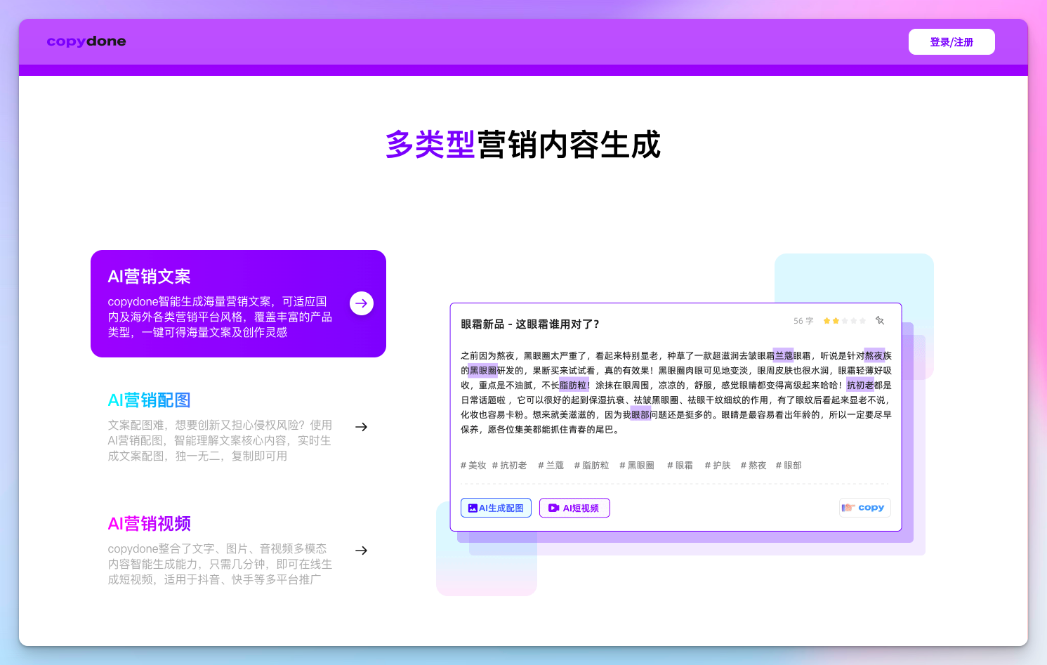Click the image icon inside AI生成配图 button

point(473,507)
